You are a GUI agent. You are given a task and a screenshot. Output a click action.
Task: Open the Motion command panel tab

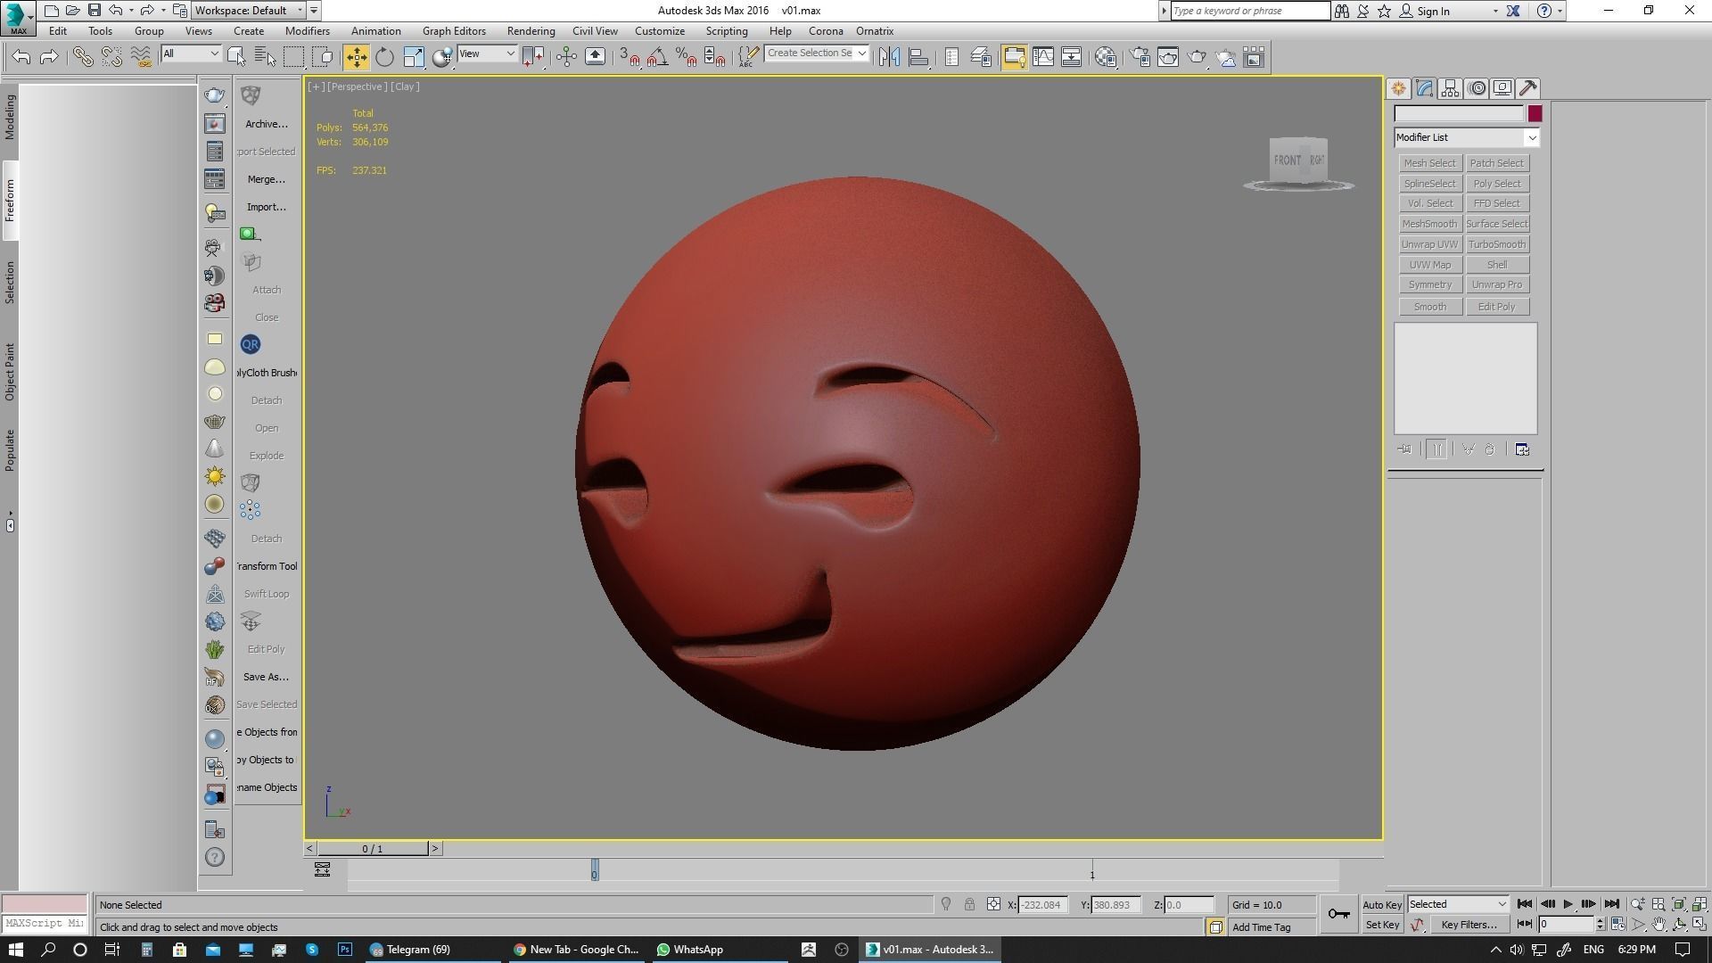(1477, 88)
